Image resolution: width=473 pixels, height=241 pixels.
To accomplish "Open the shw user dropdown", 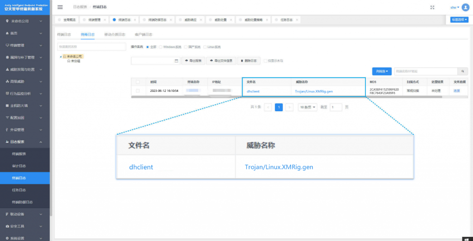I will (455, 7).
